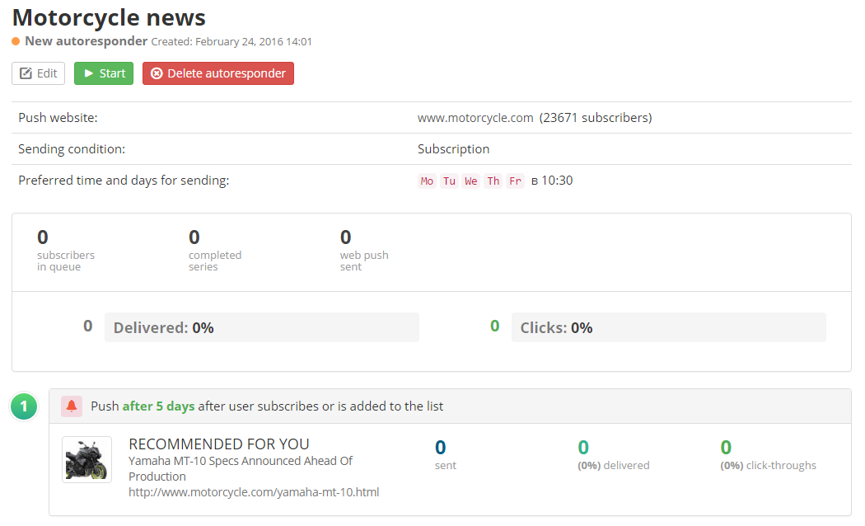The image size is (865, 526).
Task: Click the orange status dot near New autoresponder
Action: coord(16,41)
